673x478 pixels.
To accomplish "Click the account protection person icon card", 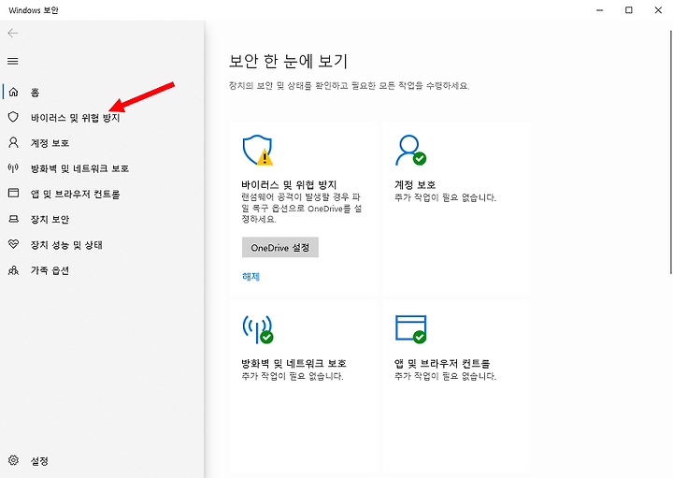I will [x=410, y=151].
